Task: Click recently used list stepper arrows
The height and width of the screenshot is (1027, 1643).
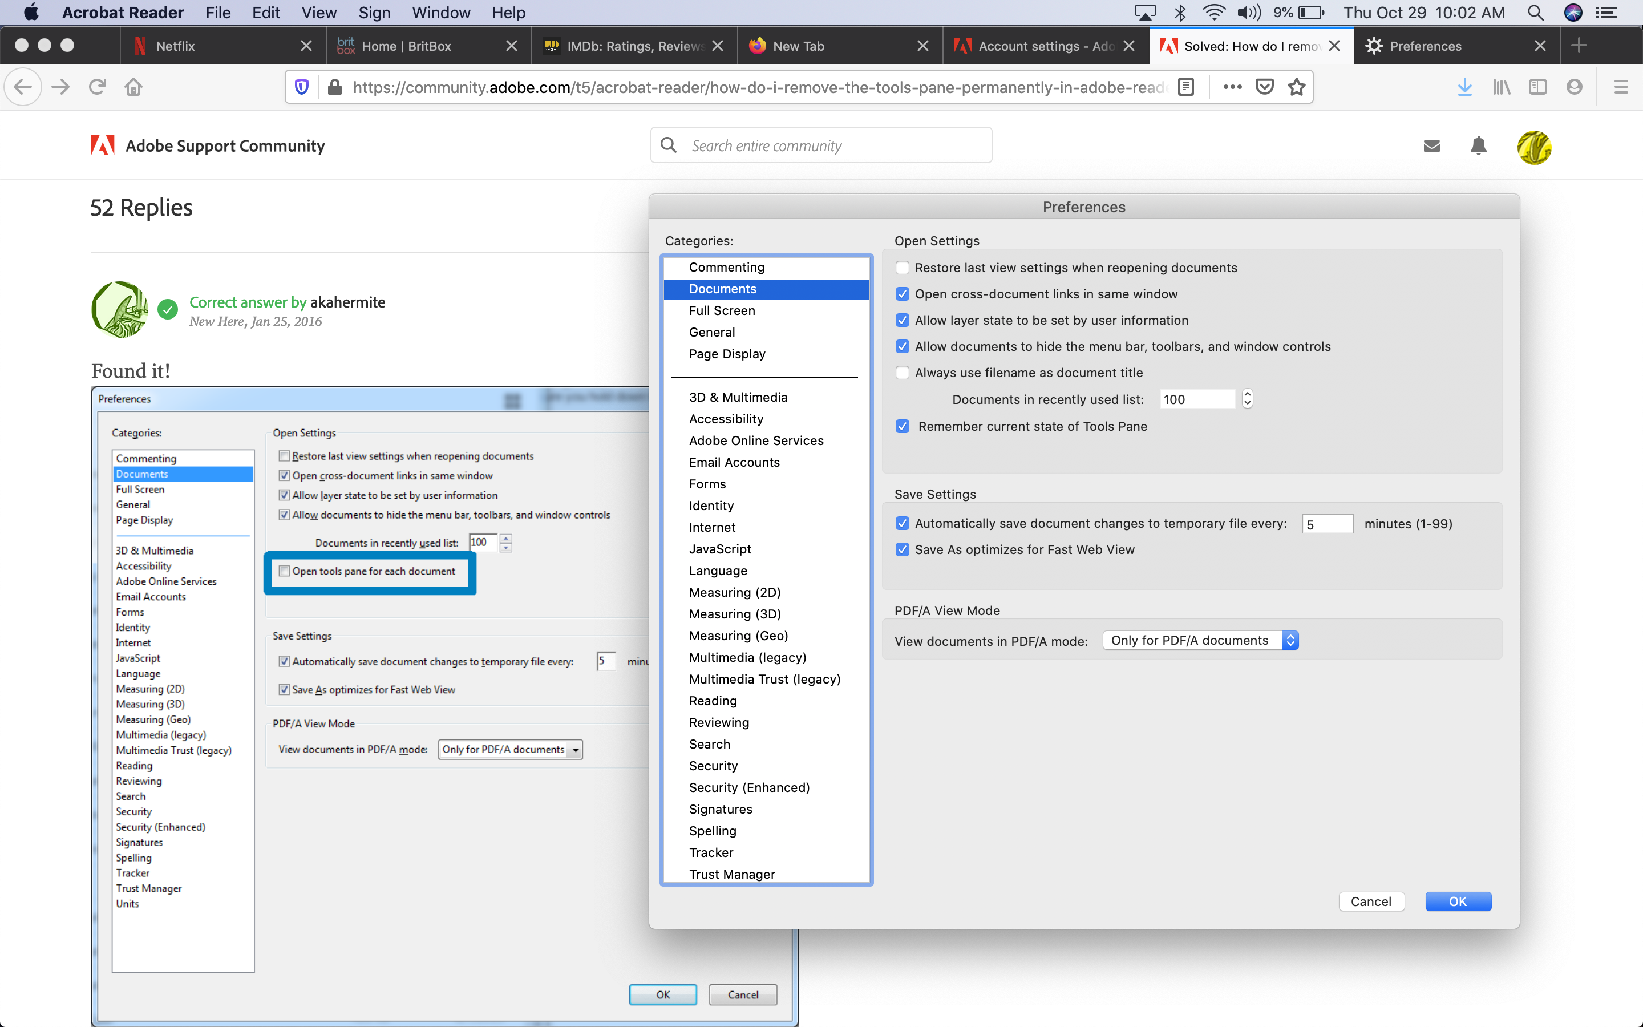Action: pos(1247,399)
